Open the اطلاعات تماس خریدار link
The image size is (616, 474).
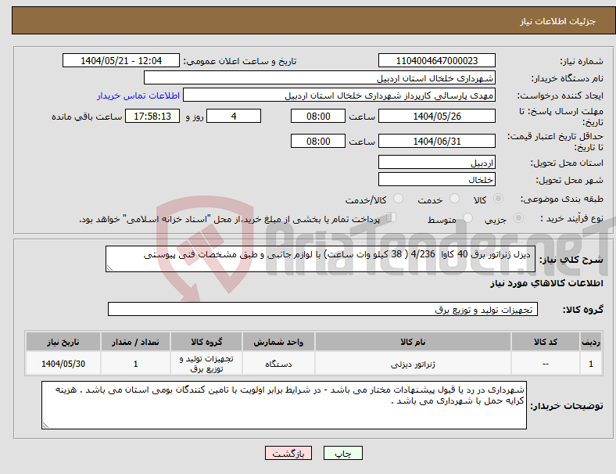138,95
